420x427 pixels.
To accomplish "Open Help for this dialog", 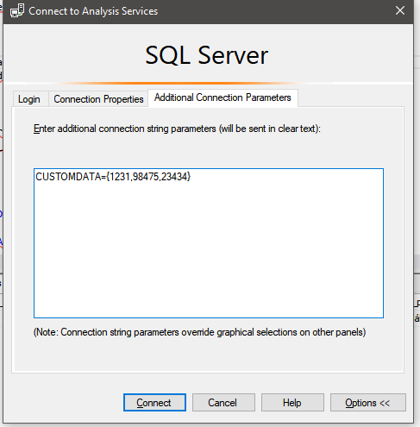I will 292,402.
